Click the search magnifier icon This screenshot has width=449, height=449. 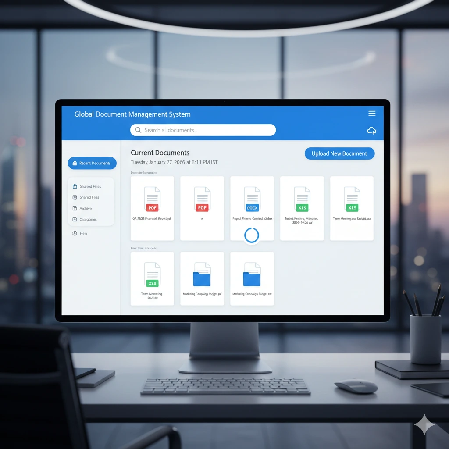[x=138, y=130]
